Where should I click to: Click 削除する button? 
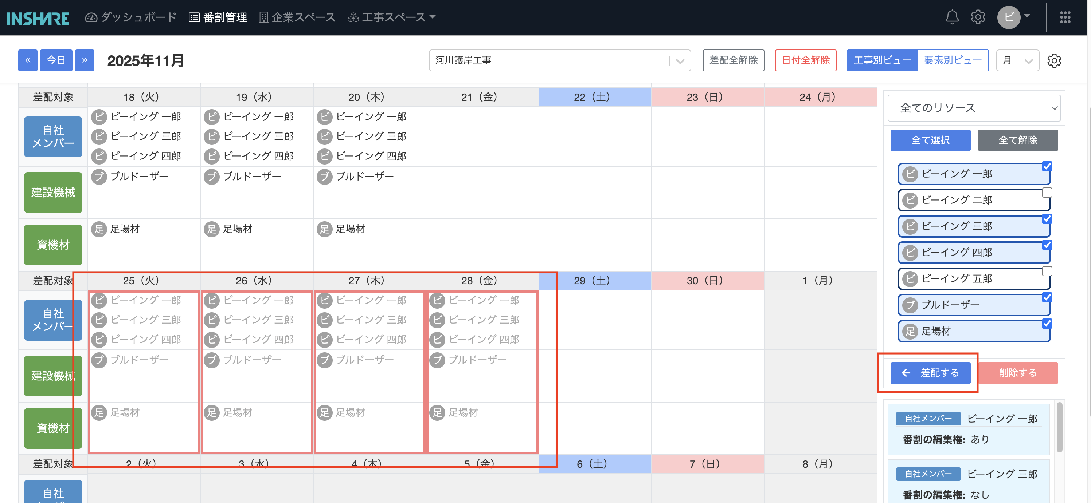click(1017, 373)
